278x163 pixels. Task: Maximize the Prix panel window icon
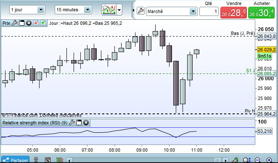coord(21,23)
